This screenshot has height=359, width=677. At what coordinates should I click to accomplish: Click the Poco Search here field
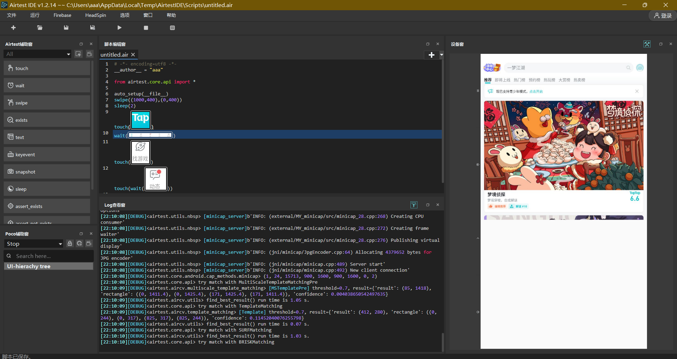point(49,256)
